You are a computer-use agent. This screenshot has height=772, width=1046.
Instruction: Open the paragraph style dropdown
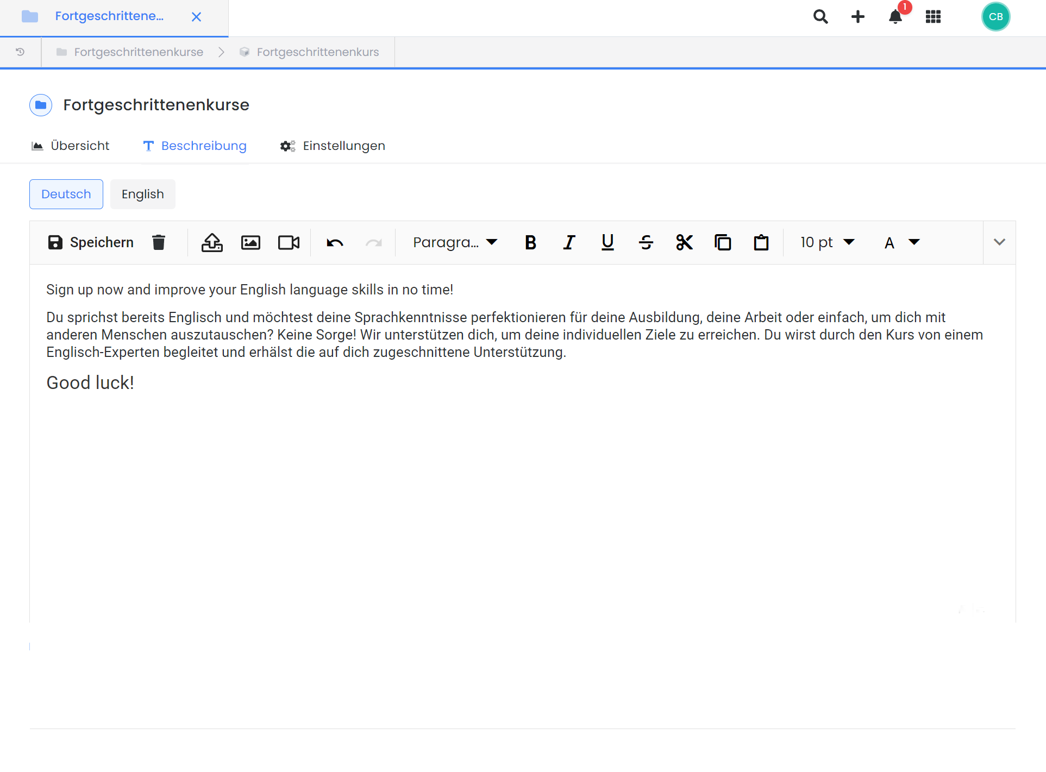(x=454, y=242)
